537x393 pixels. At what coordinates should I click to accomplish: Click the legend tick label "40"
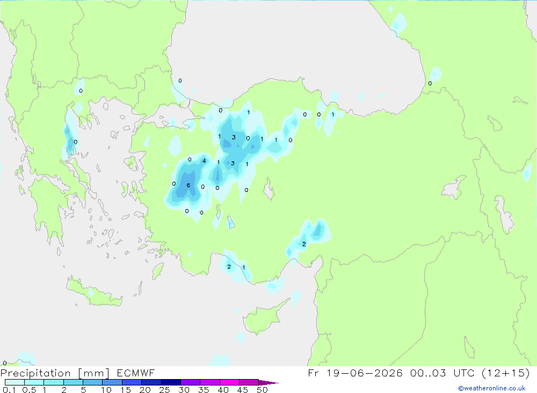(x=223, y=390)
